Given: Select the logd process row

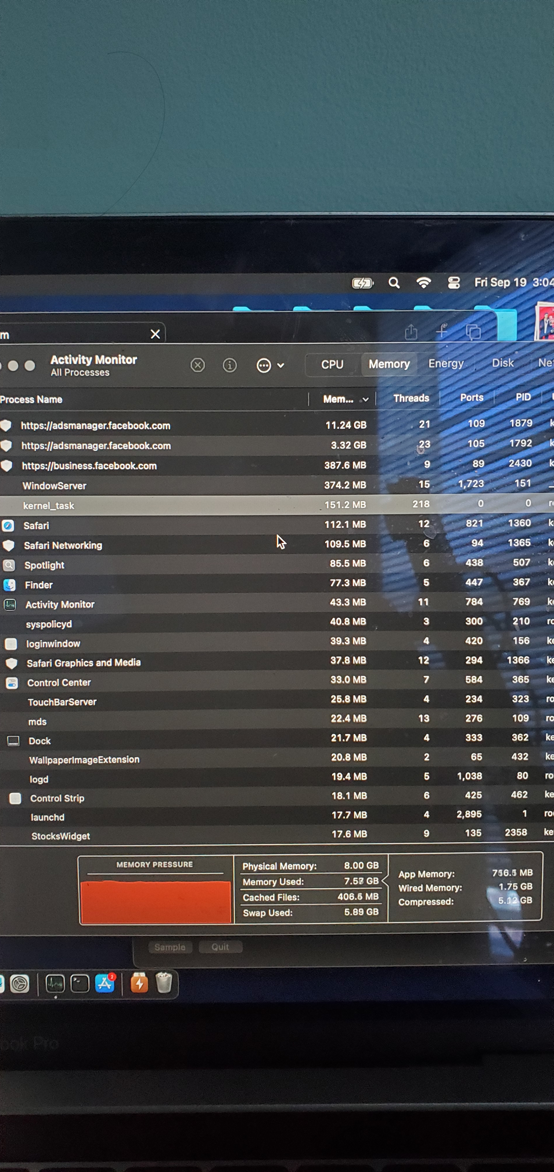Looking at the screenshot, I should coord(277,778).
